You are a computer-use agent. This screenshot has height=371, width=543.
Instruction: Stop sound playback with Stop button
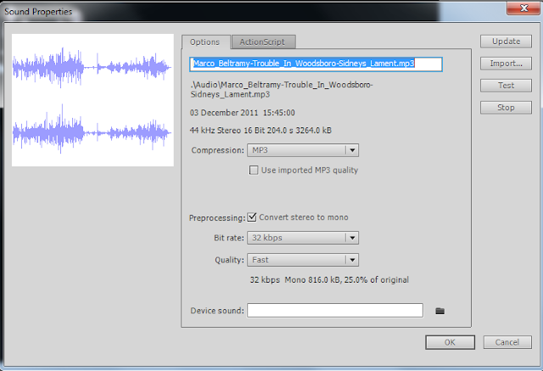(506, 107)
